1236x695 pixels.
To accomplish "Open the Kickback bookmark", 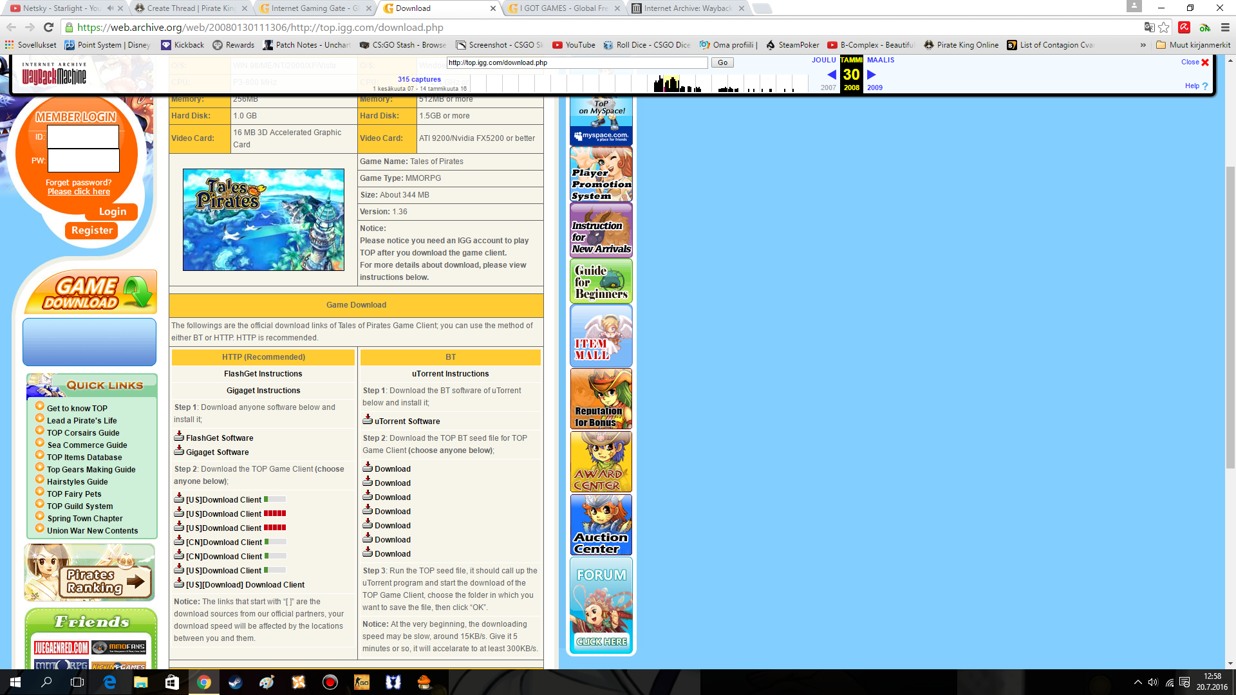I will tap(183, 45).
